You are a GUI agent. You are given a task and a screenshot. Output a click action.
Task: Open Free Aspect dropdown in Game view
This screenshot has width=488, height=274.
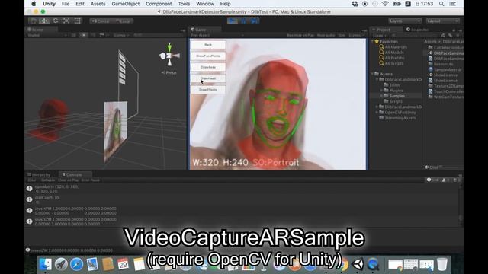tap(217, 35)
